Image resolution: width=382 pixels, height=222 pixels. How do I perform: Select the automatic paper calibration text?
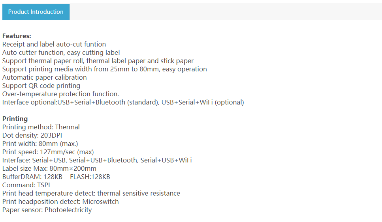(44, 77)
